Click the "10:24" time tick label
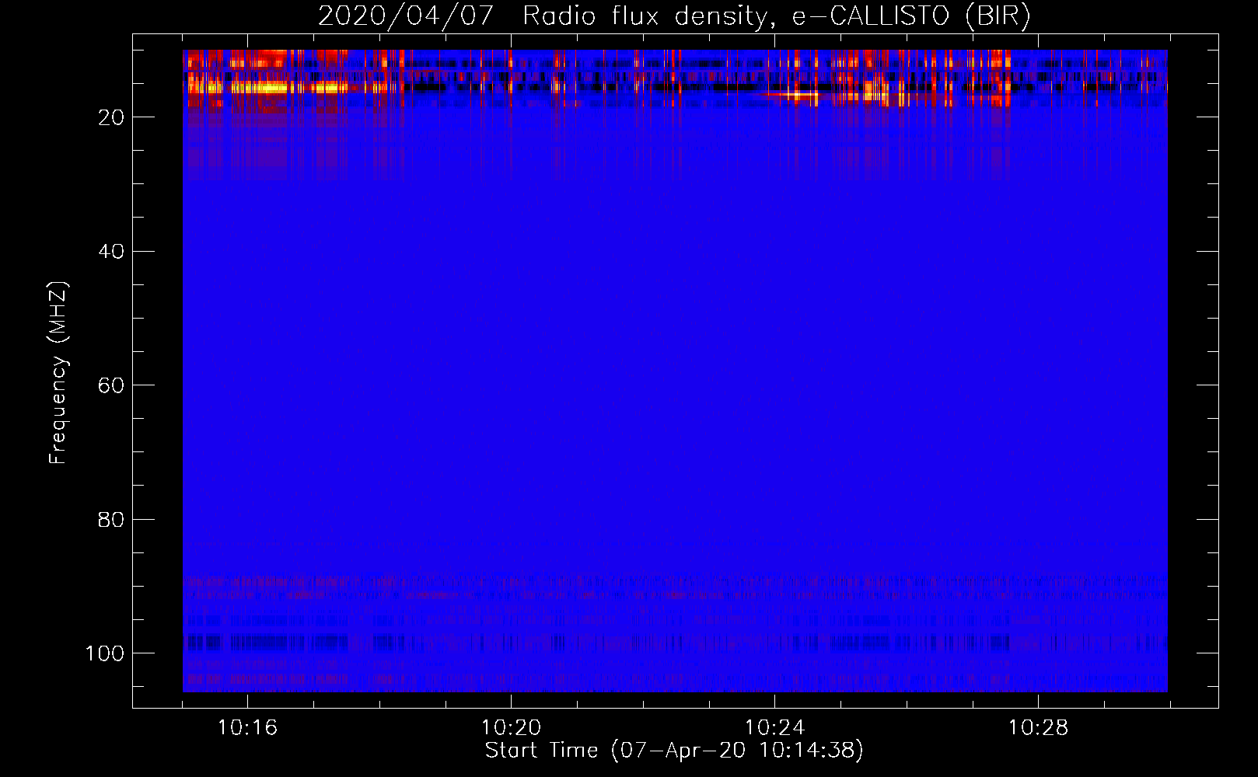This screenshot has height=777, width=1258. [774, 728]
